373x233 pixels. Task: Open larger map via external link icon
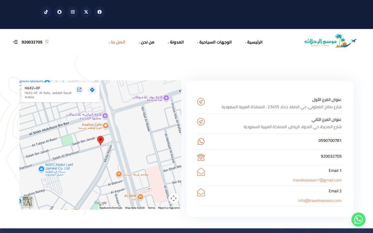click(x=79, y=90)
